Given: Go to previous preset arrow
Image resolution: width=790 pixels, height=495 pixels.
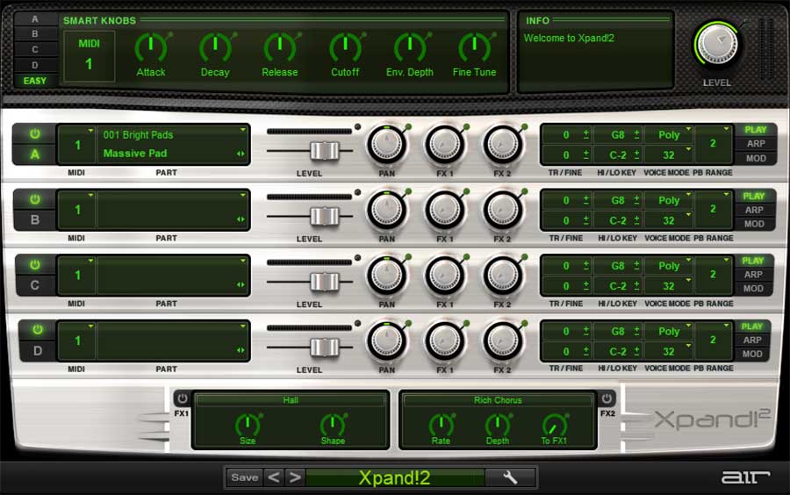Looking at the screenshot, I should pos(274,477).
